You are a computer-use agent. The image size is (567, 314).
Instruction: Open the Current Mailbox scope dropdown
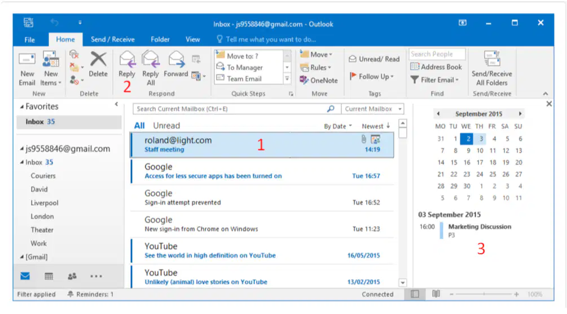pos(372,109)
